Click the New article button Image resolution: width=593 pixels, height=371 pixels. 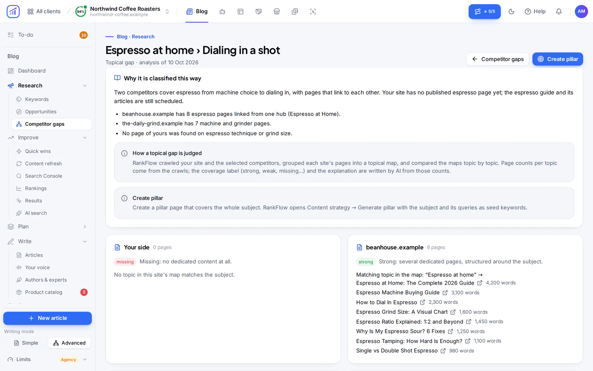(48, 318)
